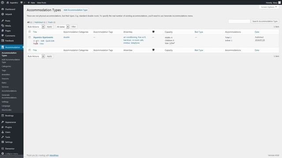Show Trash accommodation types filter

(50, 22)
